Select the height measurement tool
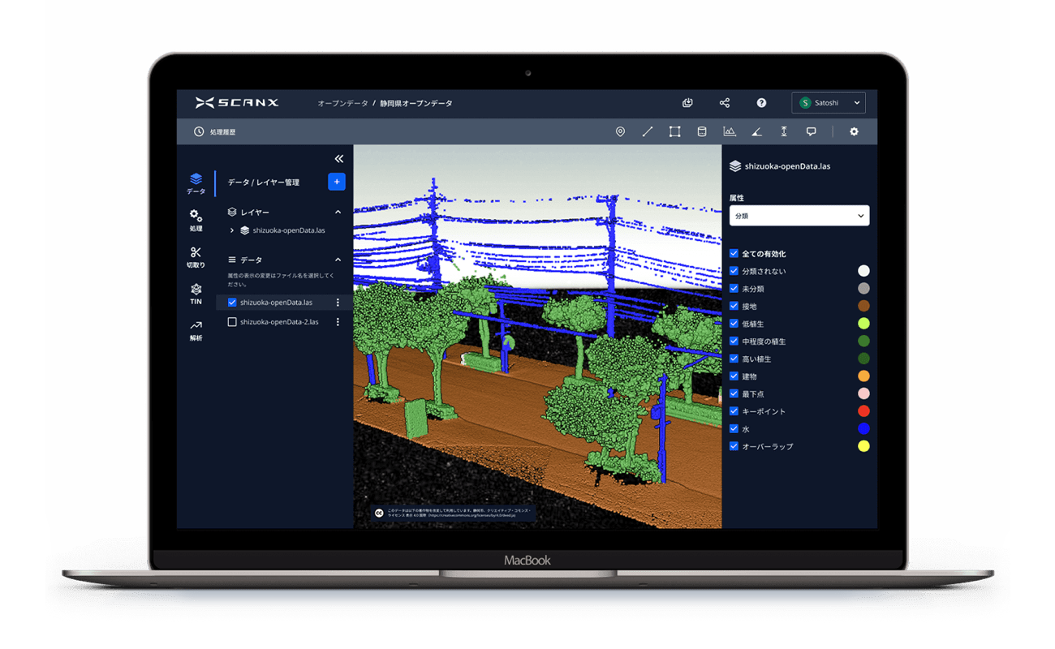The image size is (1055, 649). 784,131
